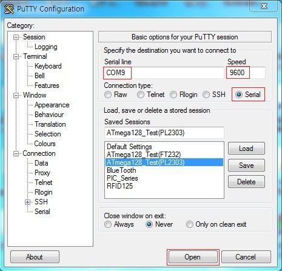
Task: Open the Bell category
Action: point(39,76)
